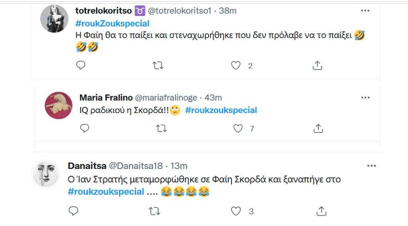Retweet Danaitsa's tweet
Image resolution: width=408 pixels, height=226 pixels.
coord(155,211)
